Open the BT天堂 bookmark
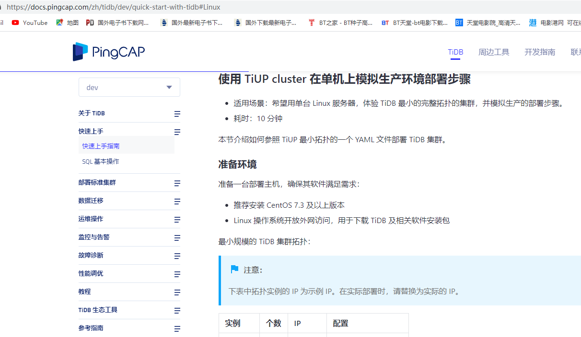 click(x=415, y=22)
